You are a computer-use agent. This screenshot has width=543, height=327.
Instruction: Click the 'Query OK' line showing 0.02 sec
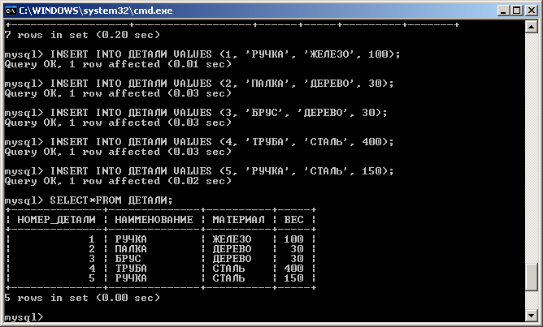coord(118,181)
